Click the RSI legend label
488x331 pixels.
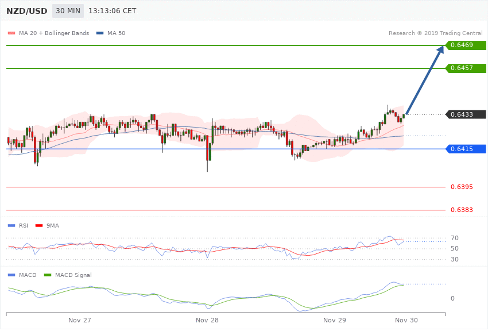pyautogui.click(x=24, y=225)
